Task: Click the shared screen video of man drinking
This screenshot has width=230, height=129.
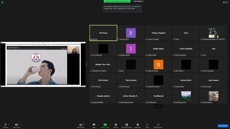Action: click(37, 67)
